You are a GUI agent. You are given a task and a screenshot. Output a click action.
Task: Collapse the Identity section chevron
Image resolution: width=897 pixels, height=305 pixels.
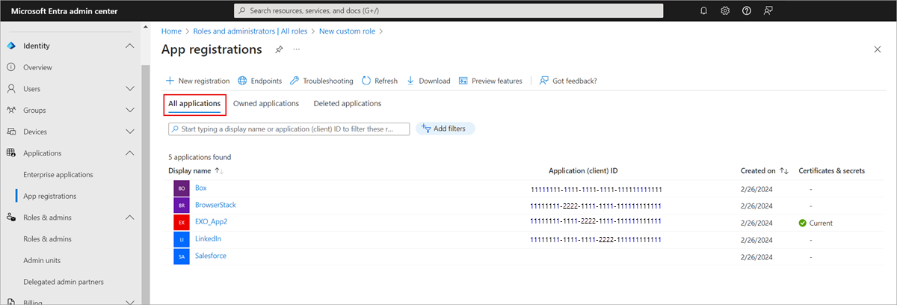pyautogui.click(x=130, y=46)
